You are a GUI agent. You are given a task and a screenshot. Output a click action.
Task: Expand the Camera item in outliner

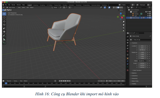pyautogui.click(x=131, y=14)
